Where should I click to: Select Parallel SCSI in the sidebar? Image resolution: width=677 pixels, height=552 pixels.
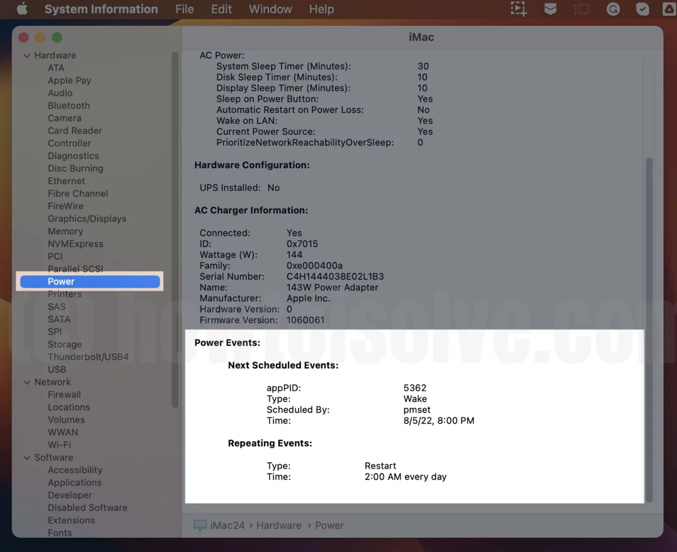75,269
